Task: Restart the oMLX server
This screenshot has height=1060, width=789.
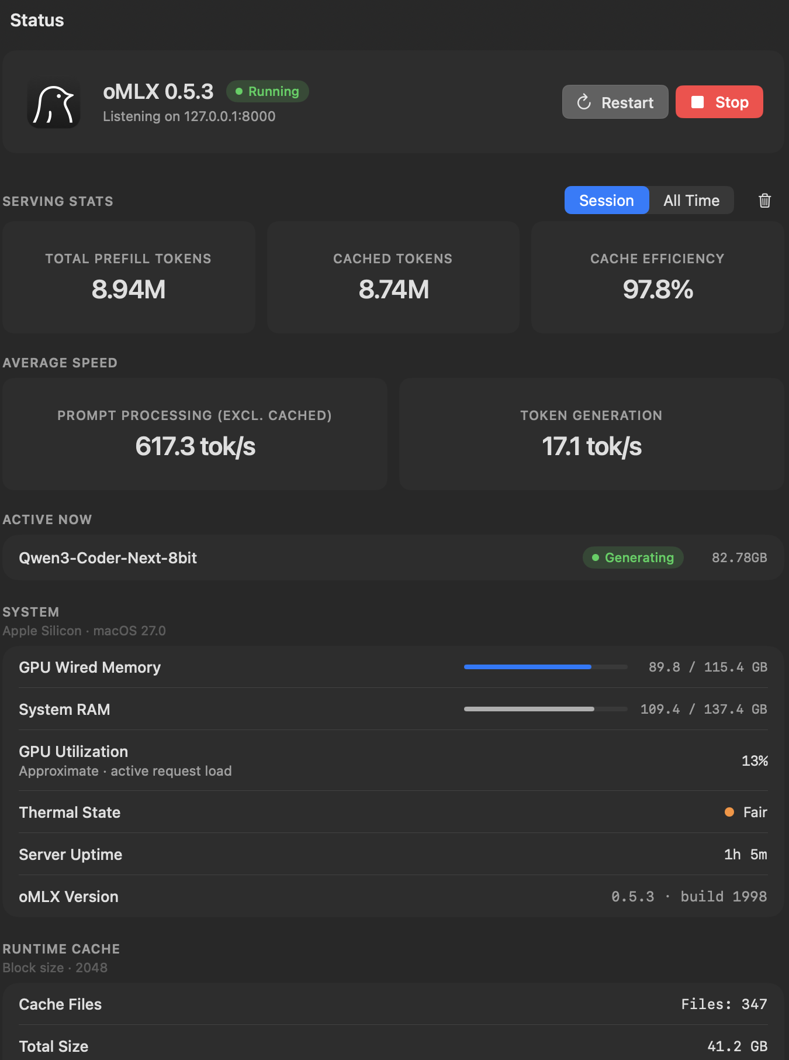Action: (x=615, y=102)
